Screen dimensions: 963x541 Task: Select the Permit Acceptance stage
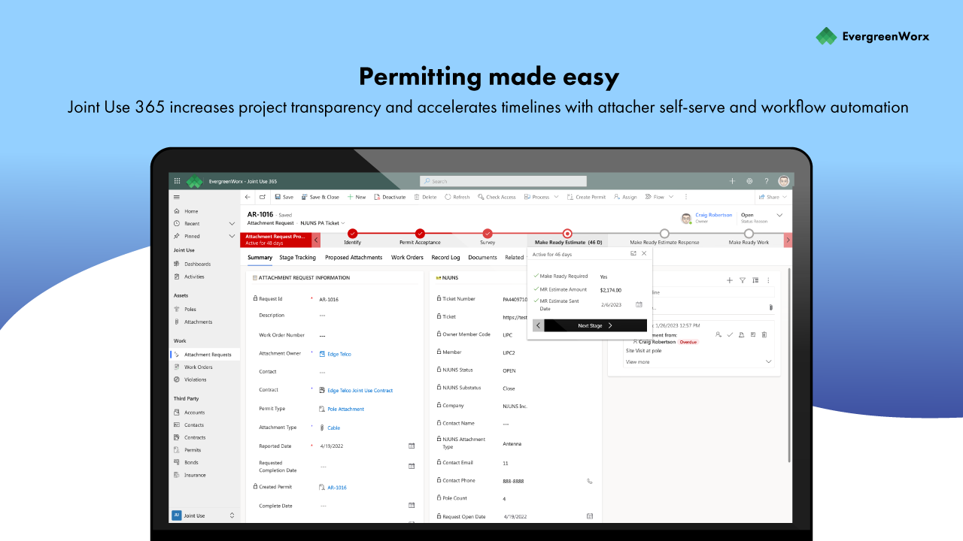(x=420, y=234)
